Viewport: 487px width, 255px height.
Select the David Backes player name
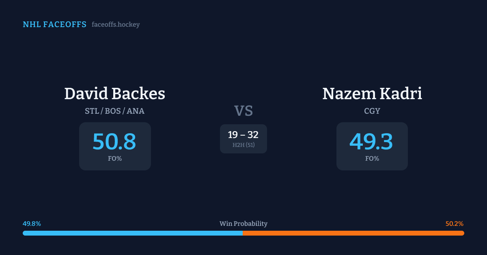coord(115,93)
